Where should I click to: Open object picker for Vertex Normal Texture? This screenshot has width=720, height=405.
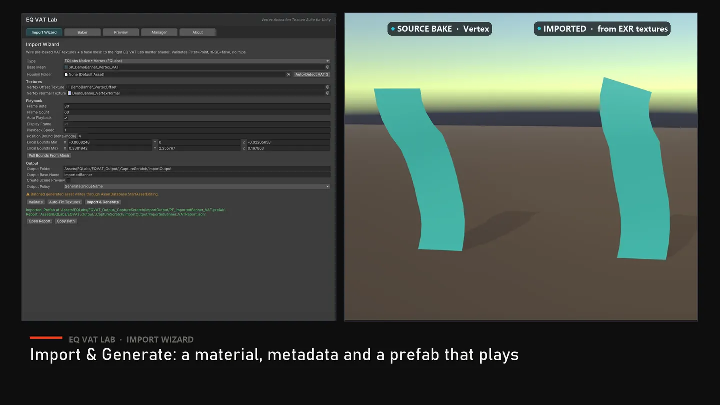click(x=328, y=93)
